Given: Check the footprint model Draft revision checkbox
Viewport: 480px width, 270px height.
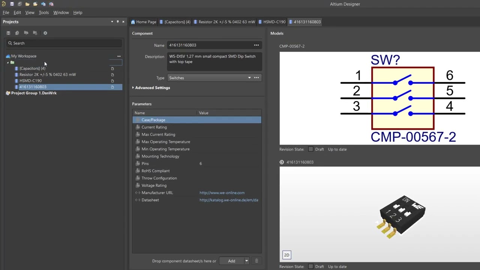Looking at the screenshot, I should pyautogui.click(x=310, y=267).
